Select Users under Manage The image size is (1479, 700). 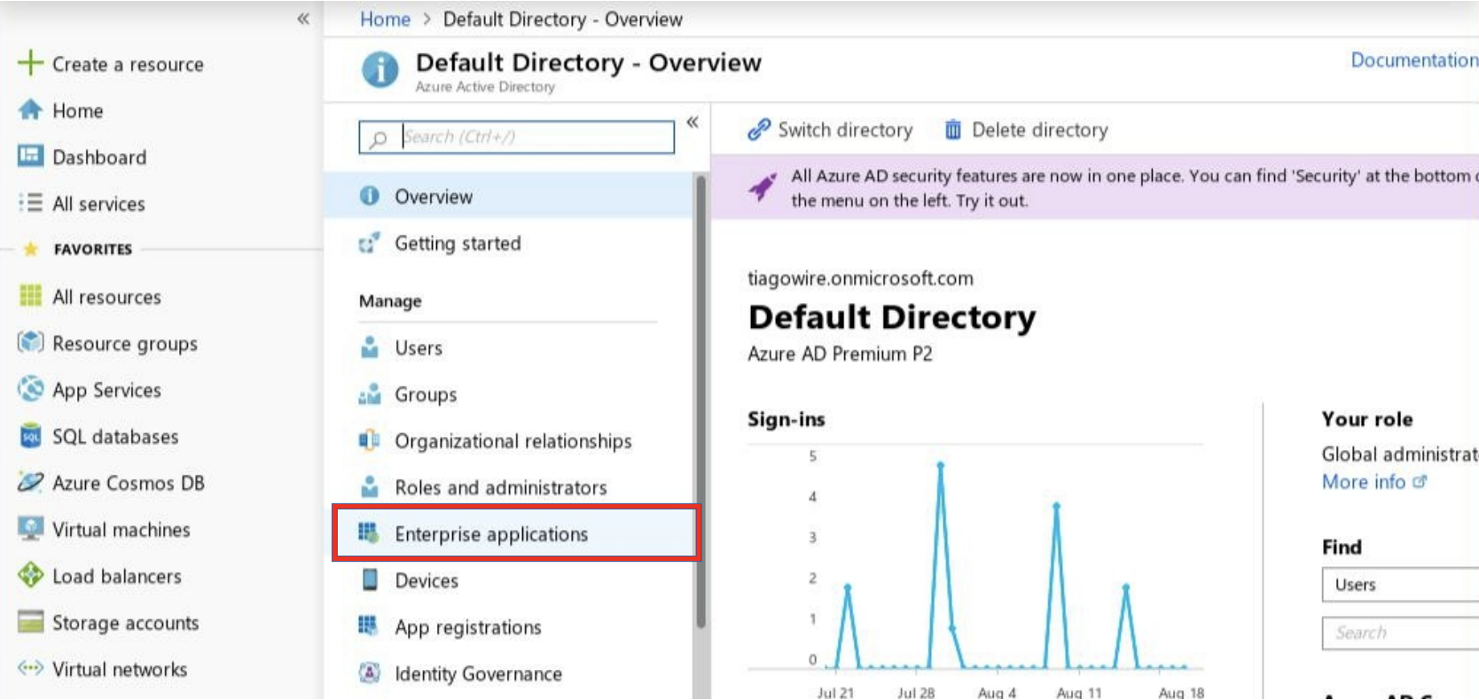508,347
